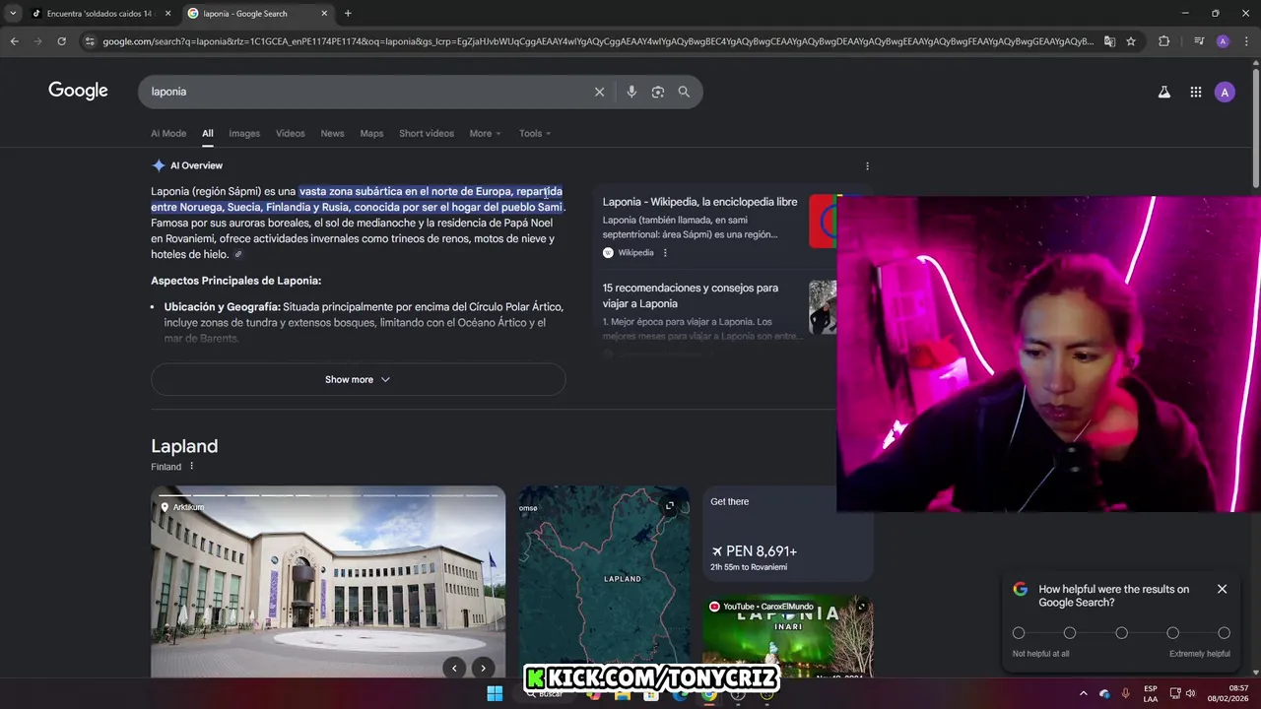Switch to Images results
1261x709 pixels.
coord(244,133)
